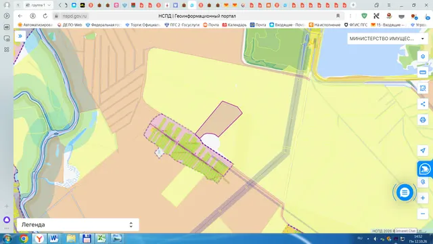Open the ПГС 2 -Госуслуги bookmark
The height and width of the screenshot is (244, 433).
pyautogui.click(x=182, y=25)
